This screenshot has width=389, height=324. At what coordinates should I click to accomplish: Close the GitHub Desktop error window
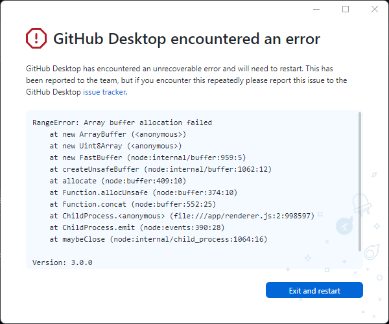point(375,9)
